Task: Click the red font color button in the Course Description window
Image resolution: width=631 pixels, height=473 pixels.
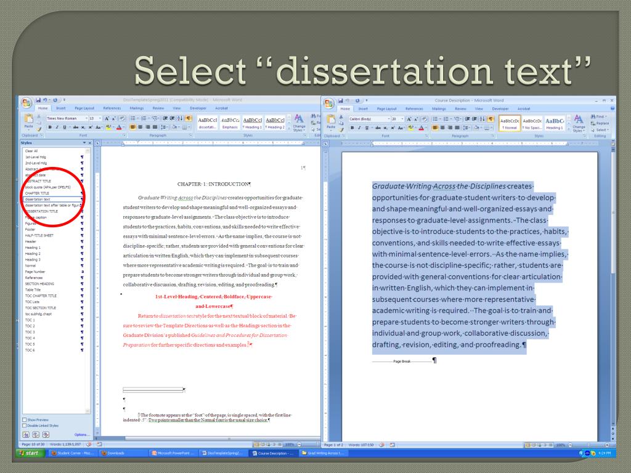Action: coord(421,127)
